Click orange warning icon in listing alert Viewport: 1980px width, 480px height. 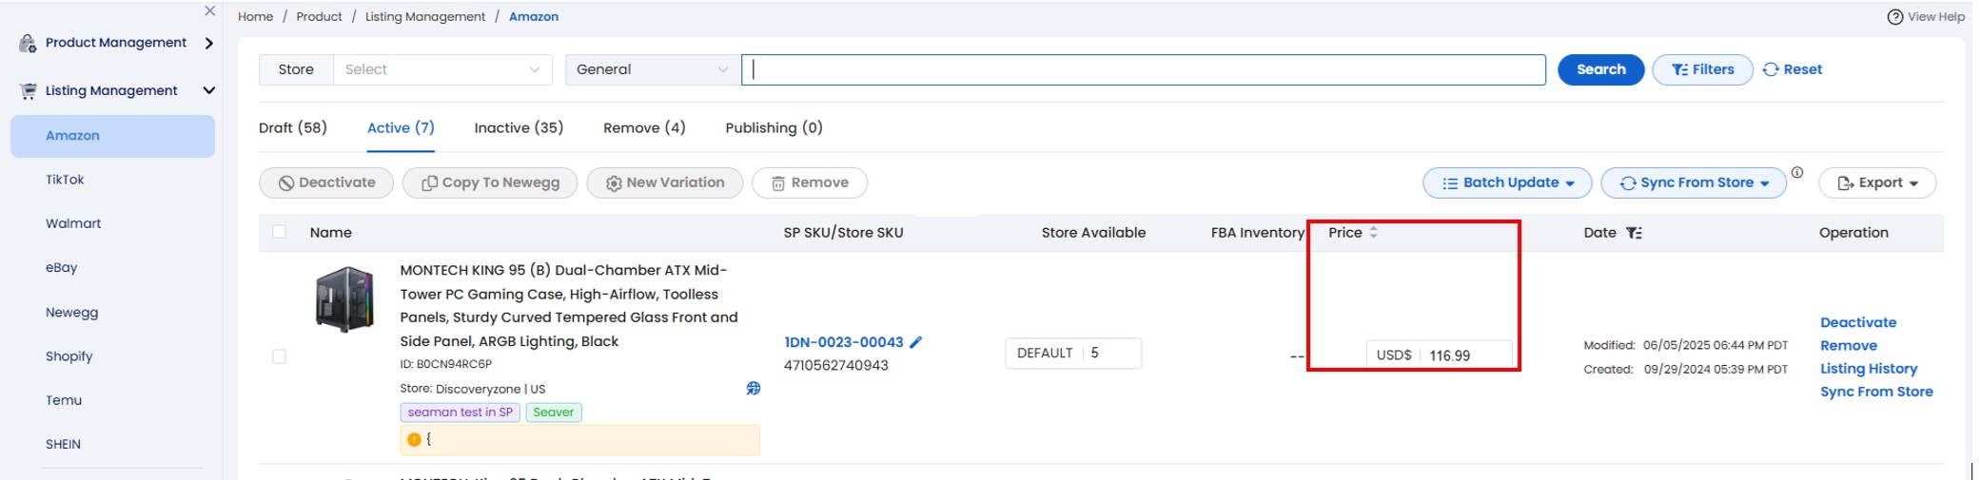click(x=414, y=439)
